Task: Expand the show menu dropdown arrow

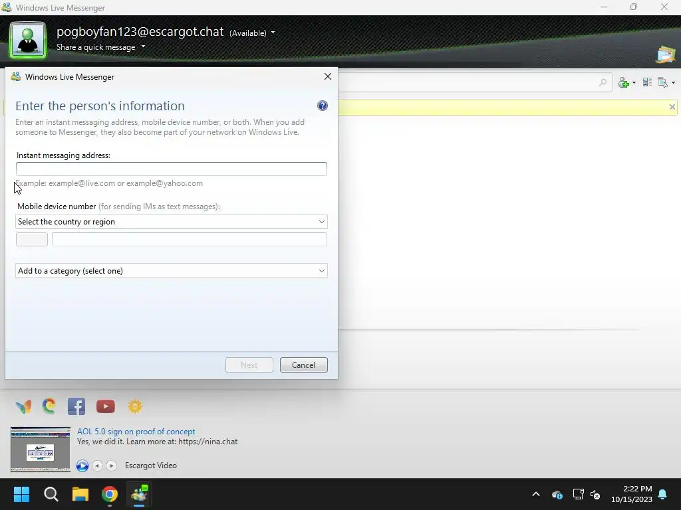Action: (x=673, y=82)
